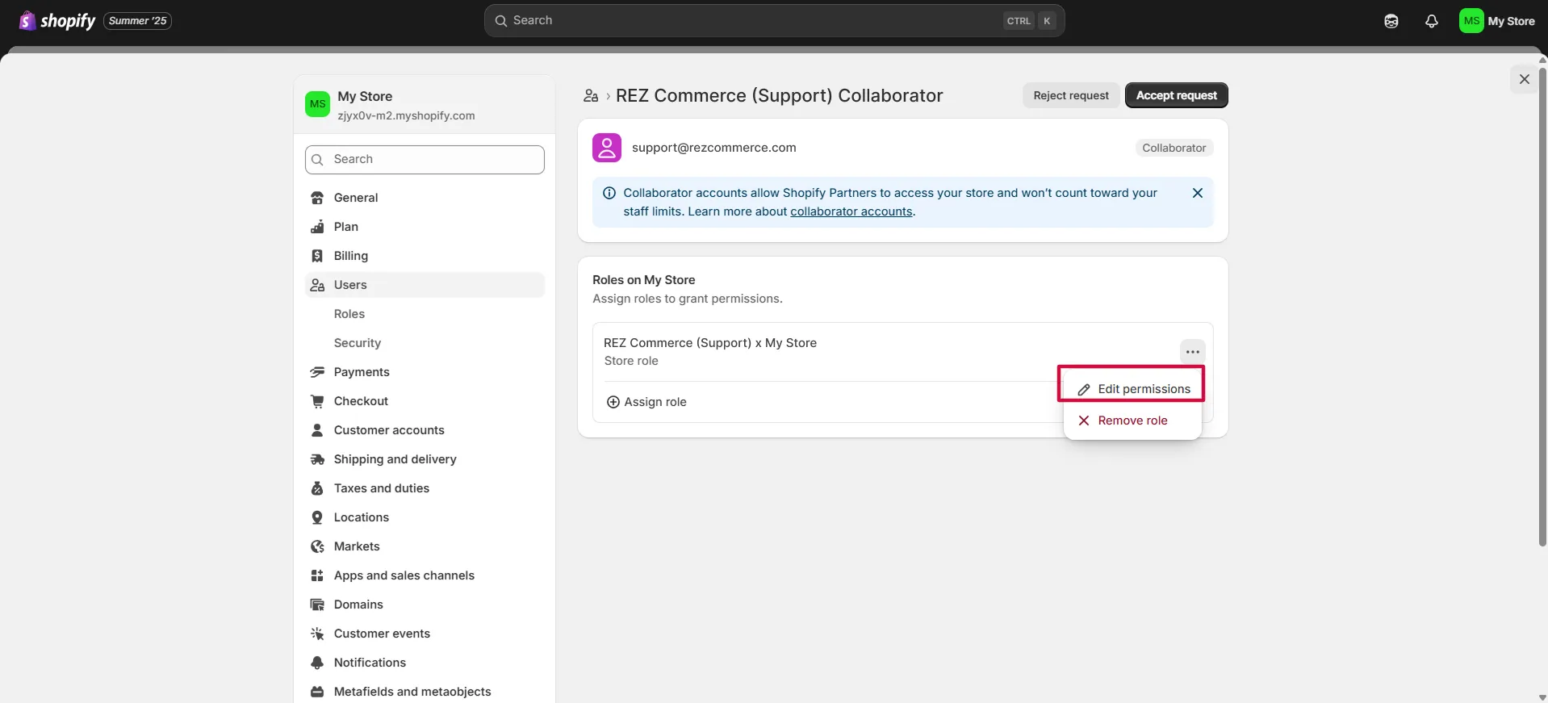Click the settings sidebar Search field
Screen dimensions: 1548x703
coord(425,160)
